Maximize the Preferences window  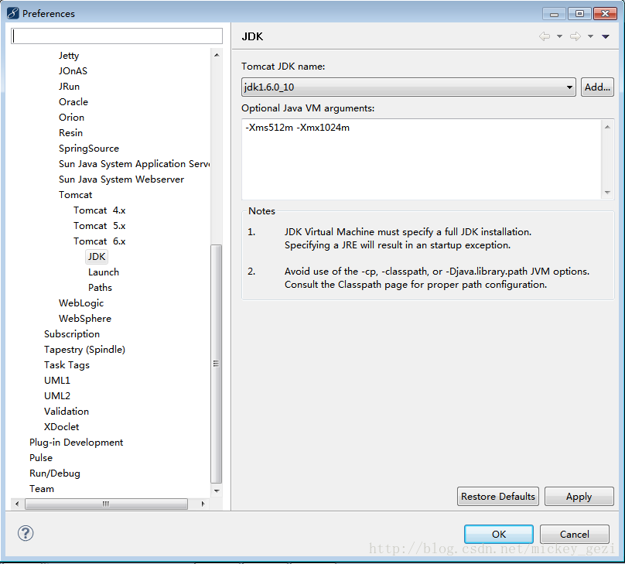pos(580,14)
